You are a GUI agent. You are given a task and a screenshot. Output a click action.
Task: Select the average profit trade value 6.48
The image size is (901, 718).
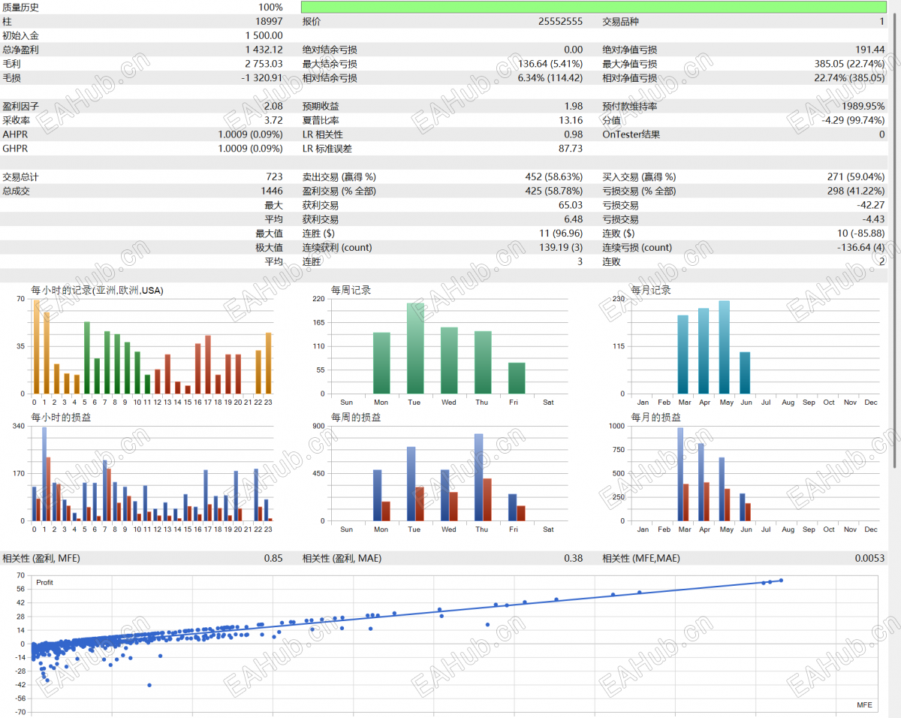pos(574,219)
